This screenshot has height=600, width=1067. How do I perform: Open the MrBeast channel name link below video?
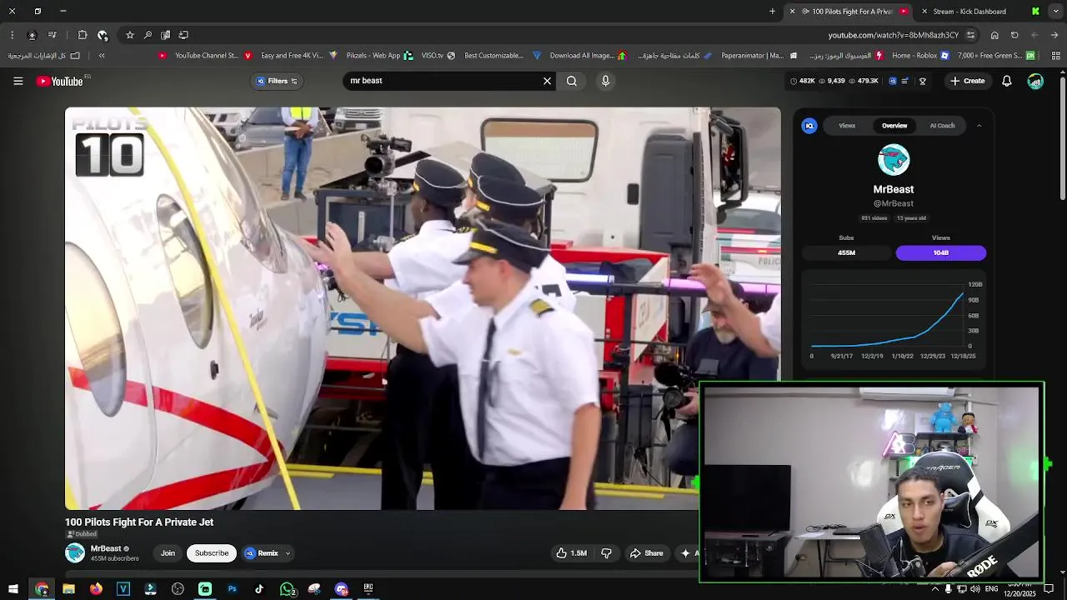tap(106, 548)
